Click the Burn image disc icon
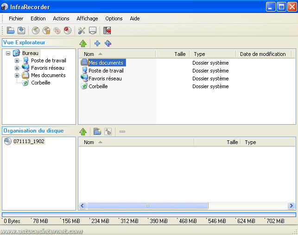The height and width of the screenshot is (235, 298). click(x=46, y=30)
